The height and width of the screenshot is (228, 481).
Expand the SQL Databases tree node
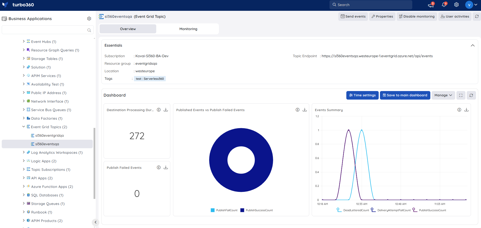click(24, 195)
